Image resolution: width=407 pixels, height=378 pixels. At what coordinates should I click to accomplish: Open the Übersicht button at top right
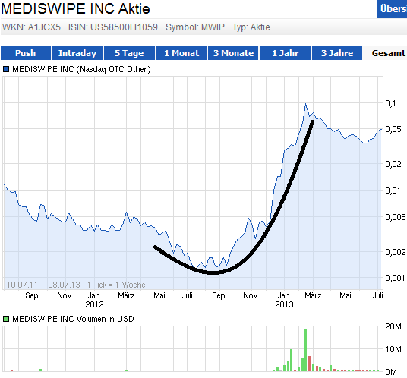coord(392,9)
